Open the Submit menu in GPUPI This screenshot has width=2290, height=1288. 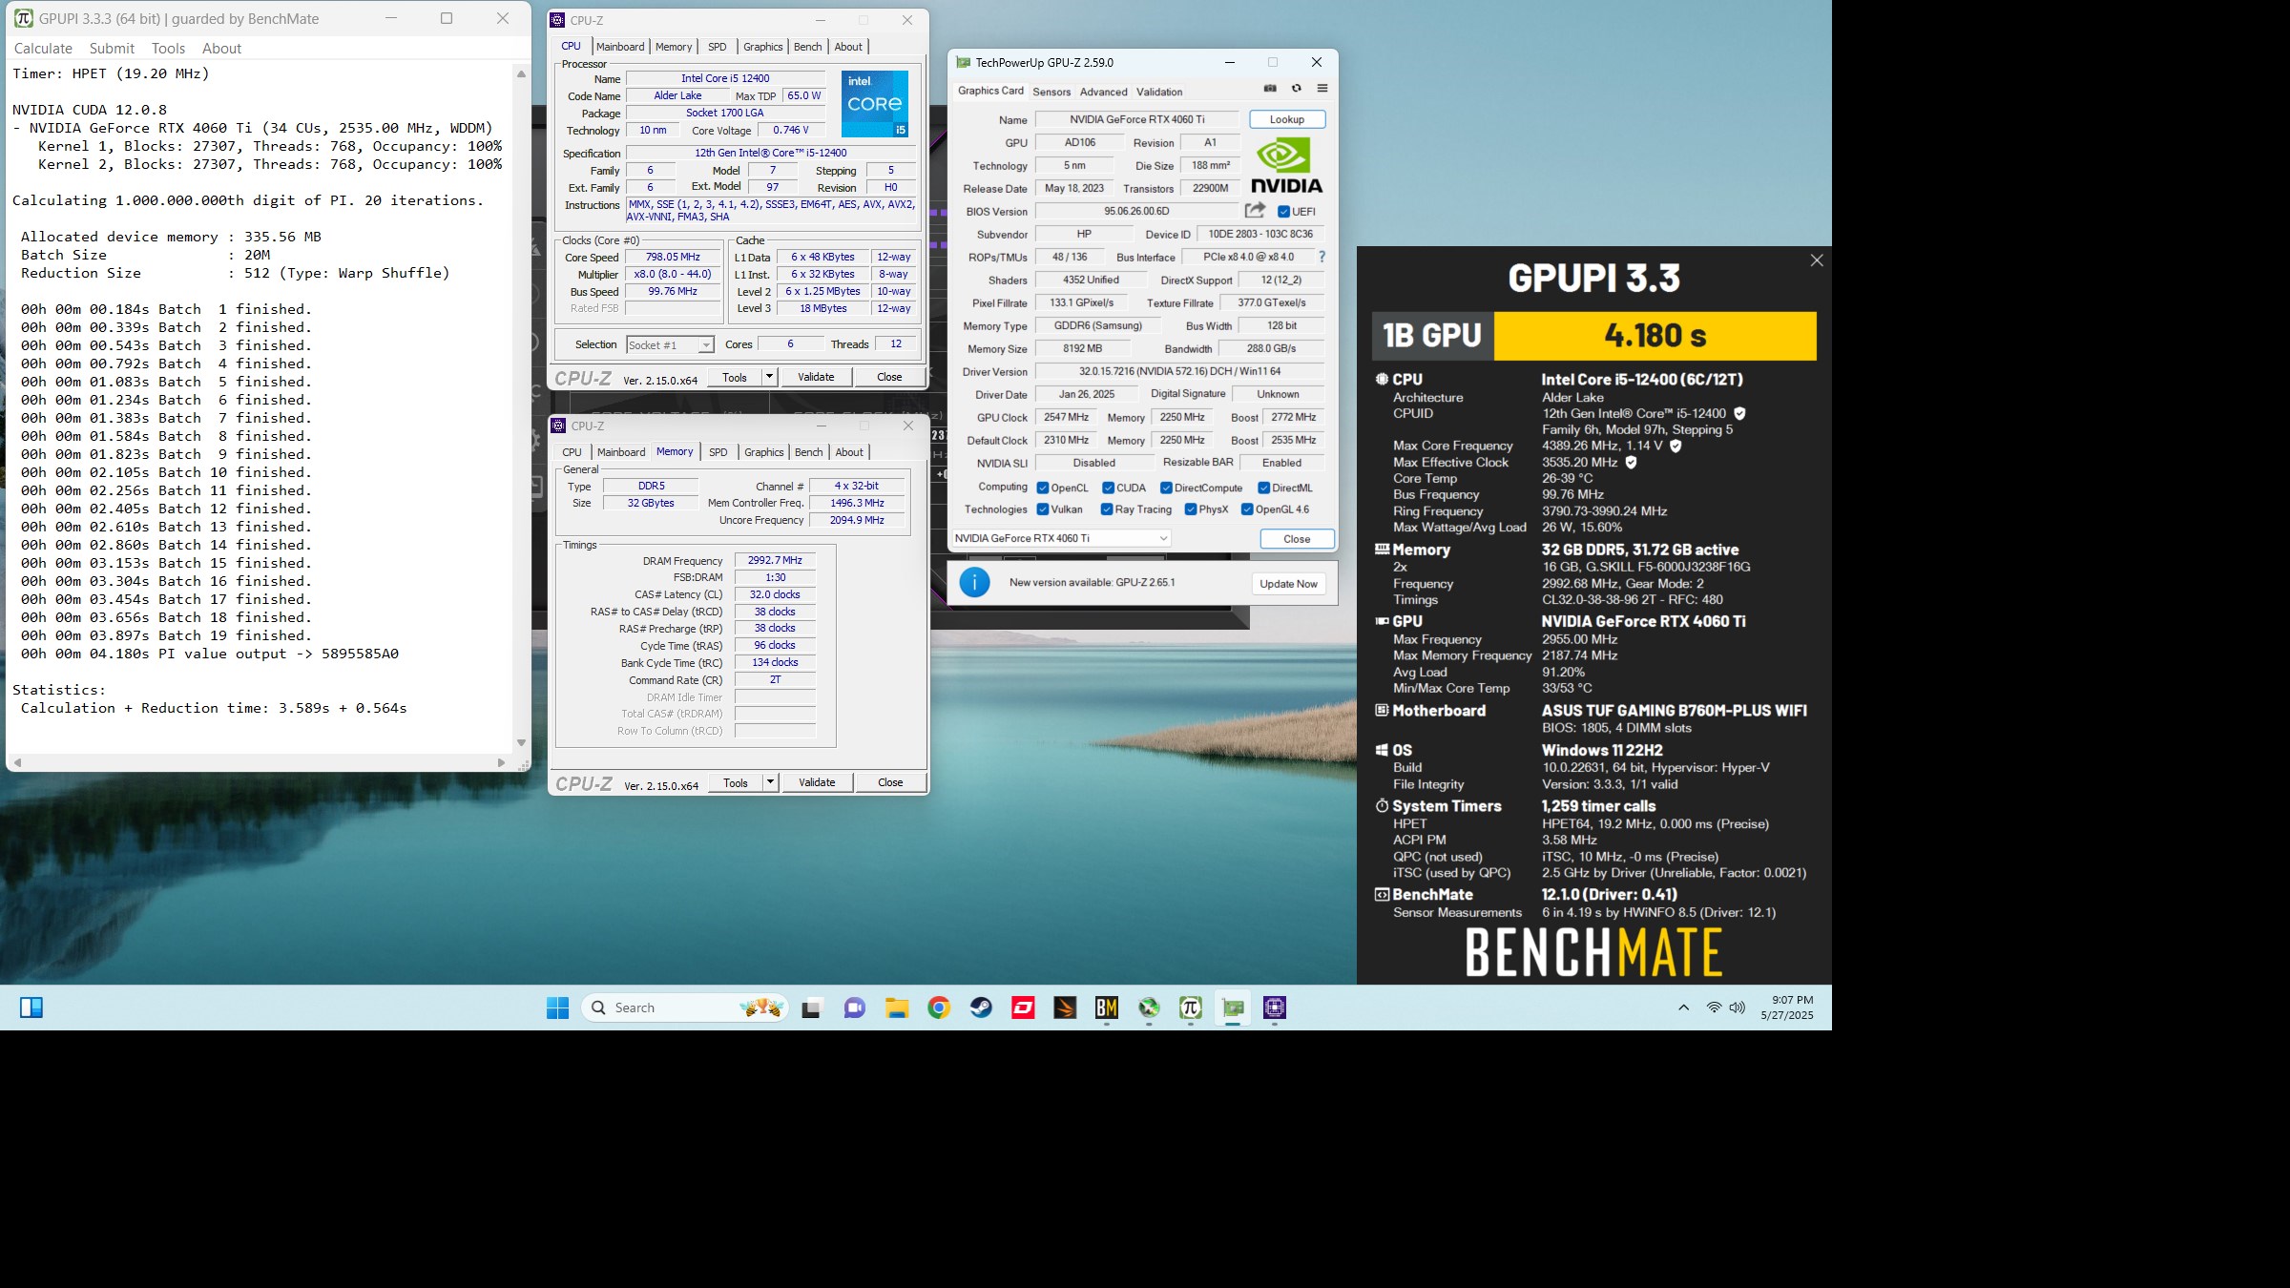[x=112, y=49]
